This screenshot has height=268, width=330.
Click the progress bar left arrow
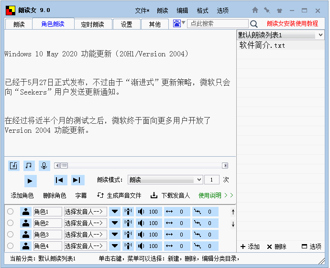pyautogui.click(x=57, y=166)
